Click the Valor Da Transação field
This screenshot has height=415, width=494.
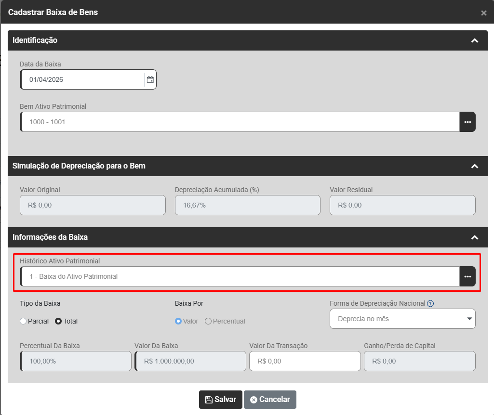[x=305, y=361]
